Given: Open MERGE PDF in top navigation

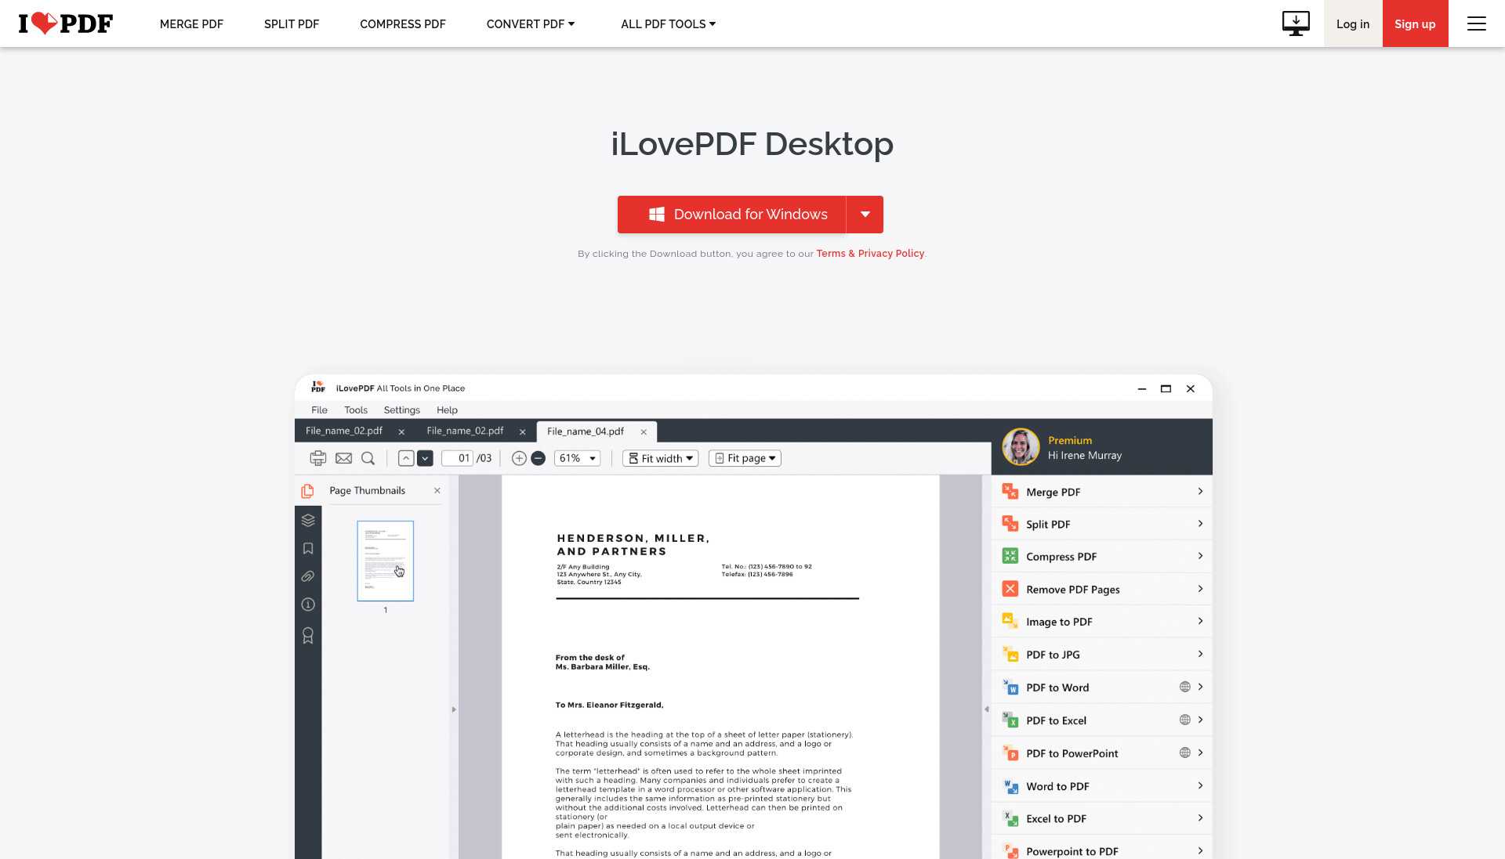Looking at the screenshot, I should pos(191,24).
